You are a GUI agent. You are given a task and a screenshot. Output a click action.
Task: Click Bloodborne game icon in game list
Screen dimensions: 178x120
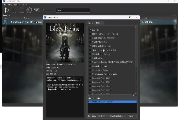tap(5, 22)
